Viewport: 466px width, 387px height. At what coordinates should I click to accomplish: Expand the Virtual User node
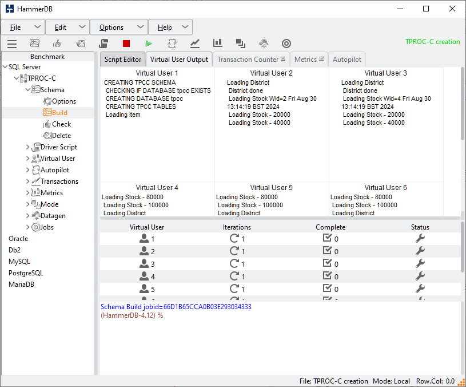coord(27,158)
